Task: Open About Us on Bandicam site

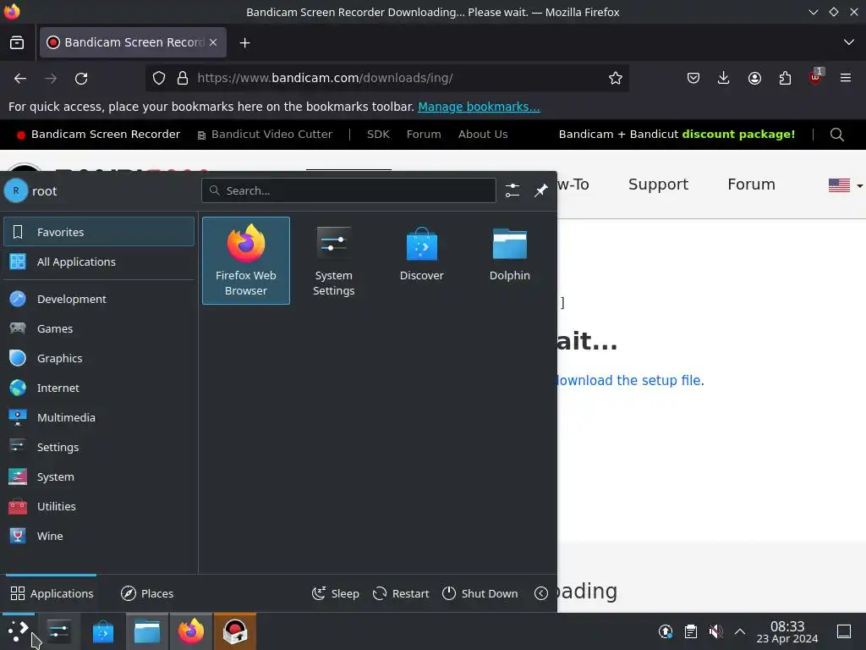Action: [x=483, y=135]
